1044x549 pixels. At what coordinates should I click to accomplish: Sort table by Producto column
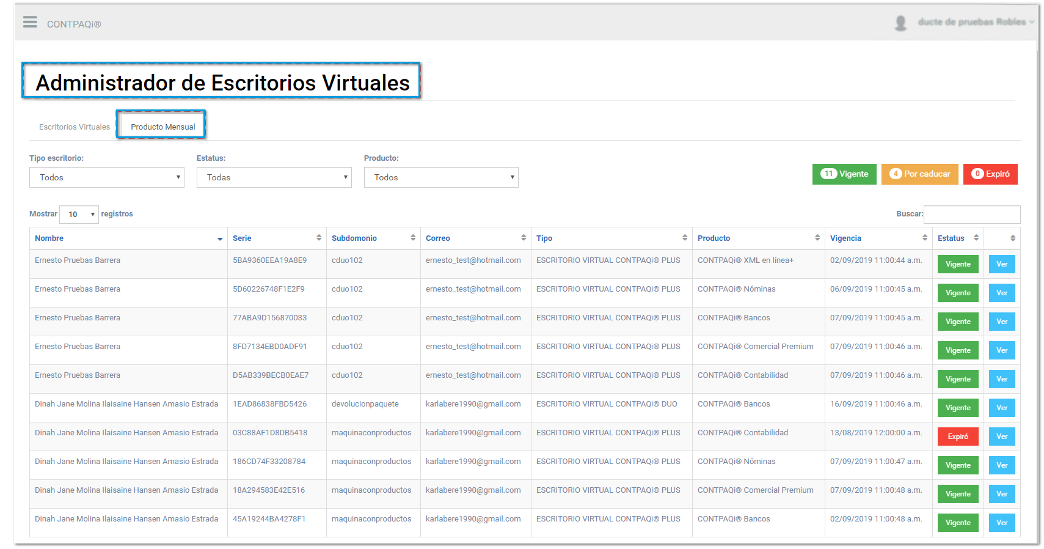(817, 238)
